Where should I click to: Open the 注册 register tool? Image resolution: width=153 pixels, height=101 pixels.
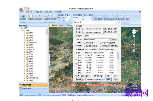tap(127, 17)
